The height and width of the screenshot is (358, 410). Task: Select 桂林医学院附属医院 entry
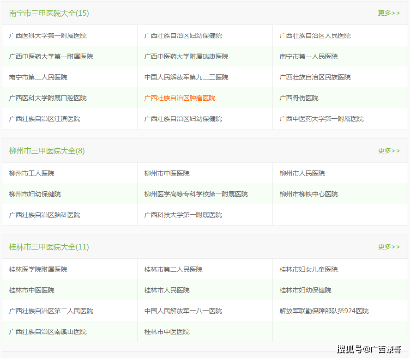pyautogui.click(x=38, y=269)
